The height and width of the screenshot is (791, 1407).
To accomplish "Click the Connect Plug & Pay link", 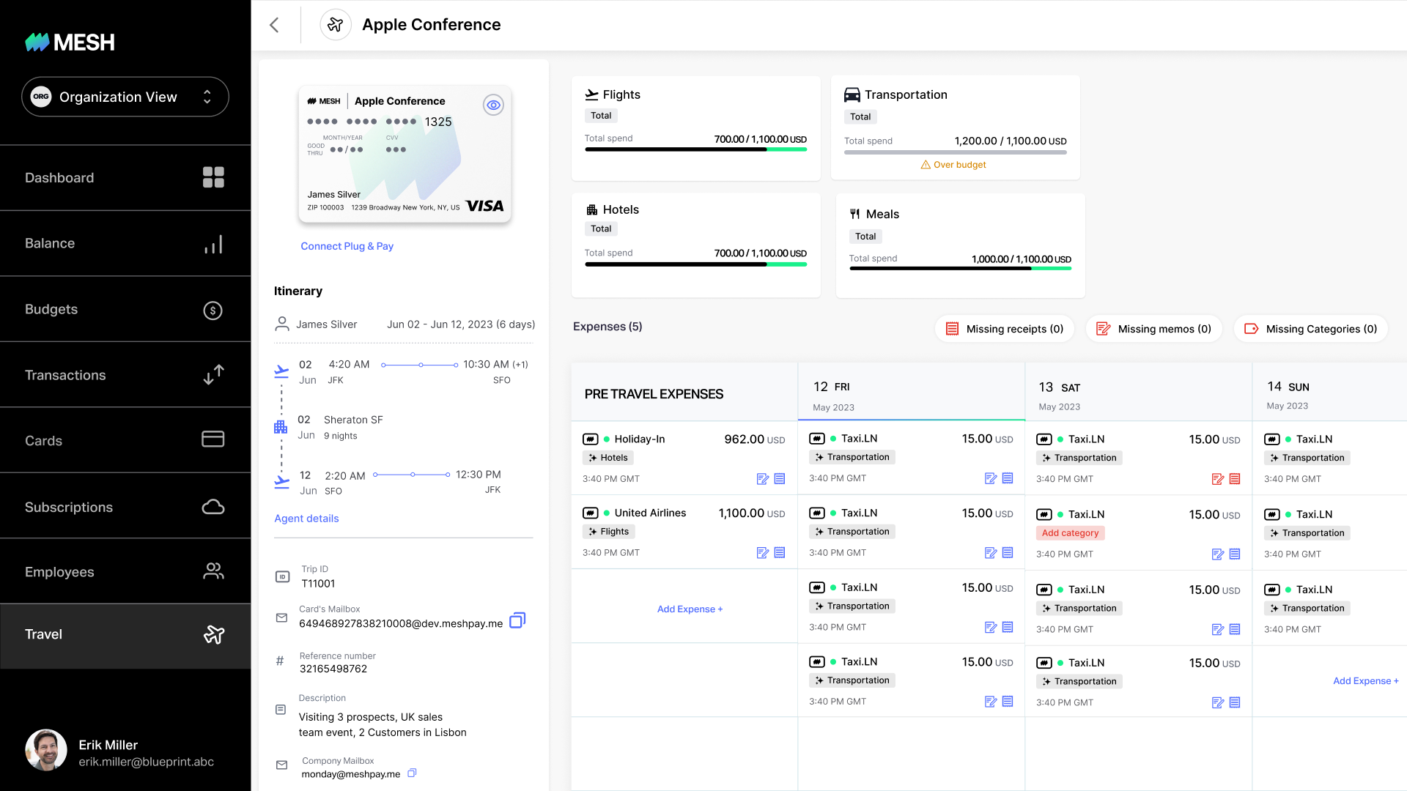I will coord(347,246).
